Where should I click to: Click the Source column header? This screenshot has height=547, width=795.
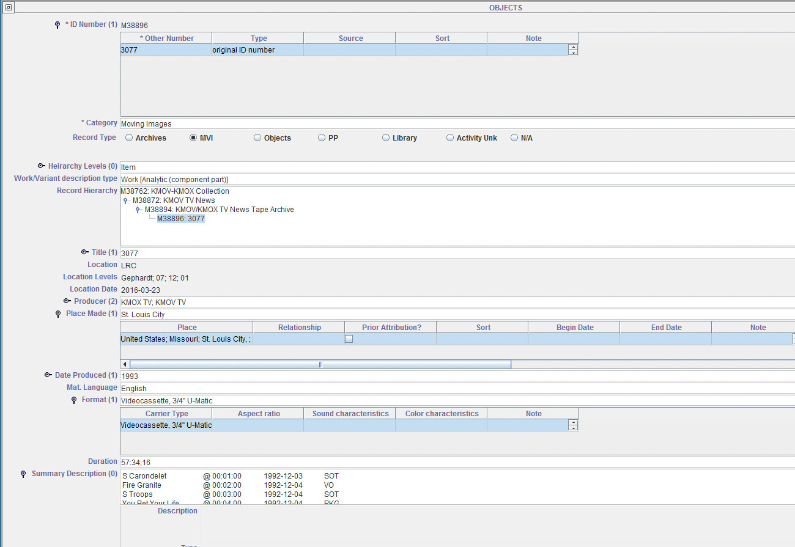point(350,39)
